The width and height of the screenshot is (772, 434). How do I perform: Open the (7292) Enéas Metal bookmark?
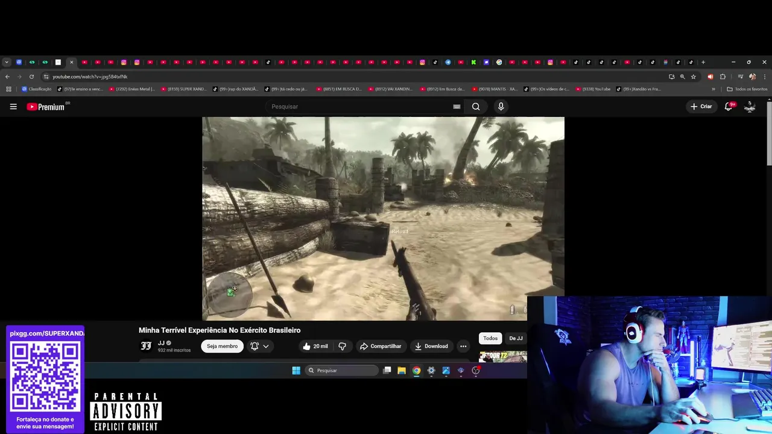coord(132,89)
